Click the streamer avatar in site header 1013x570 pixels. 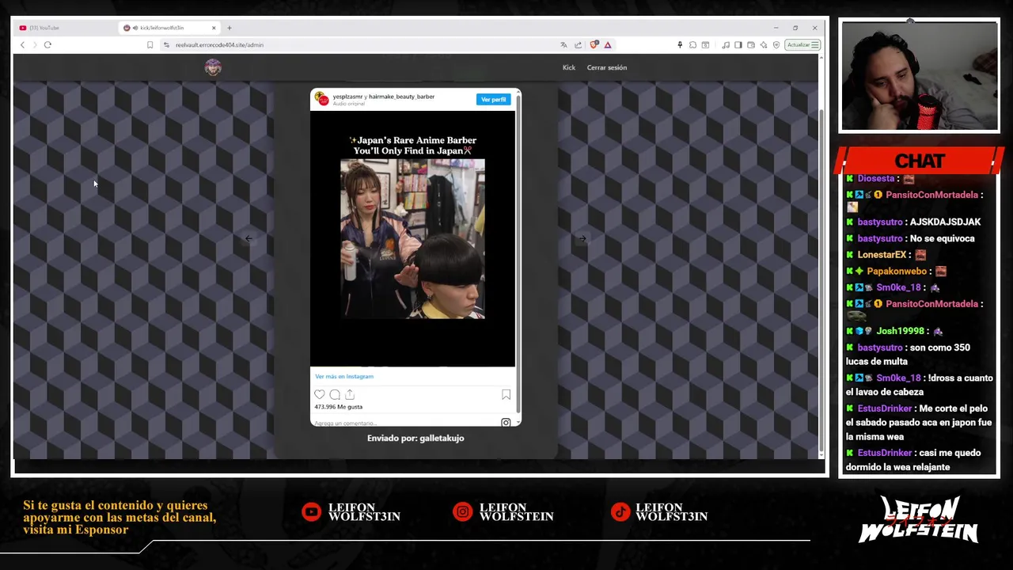[x=213, y=67]
